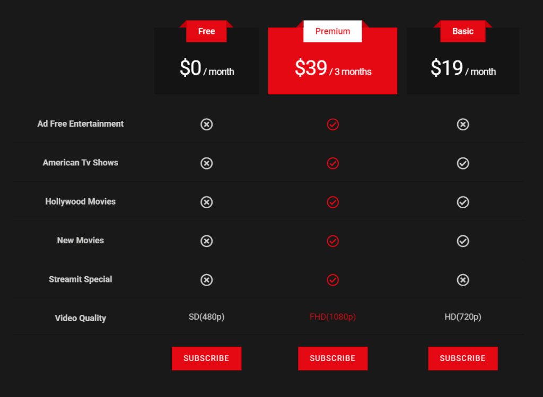Click the $39 / 3 months price card
This screenshot has width=543, height=397.
click(x=332, y=68)
